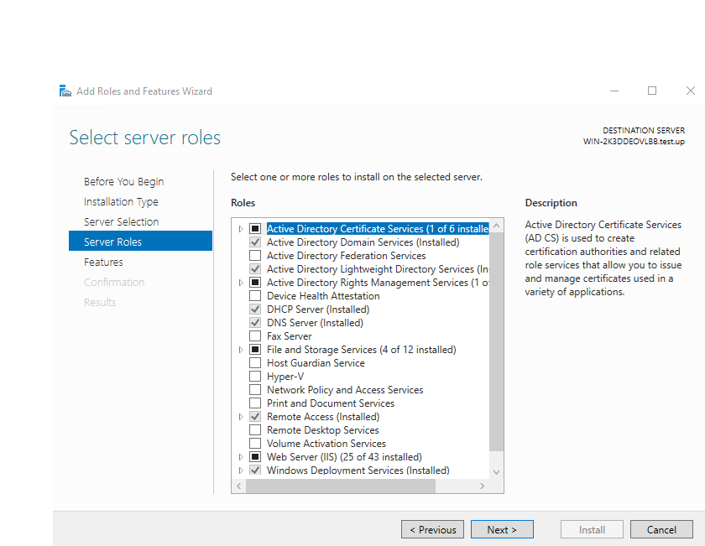This screenshot has width=705, height=546.
Task: Go to Before You Begin step
Action: coord(123,181)
